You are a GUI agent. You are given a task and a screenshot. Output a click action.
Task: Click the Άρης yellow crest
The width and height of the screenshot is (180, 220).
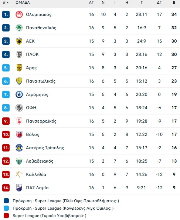pyautogui.click(x=19, y=68)
